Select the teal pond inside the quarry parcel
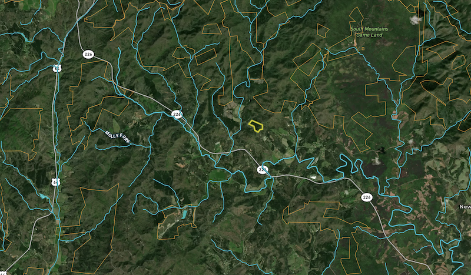471x275 pixels. 184,214
